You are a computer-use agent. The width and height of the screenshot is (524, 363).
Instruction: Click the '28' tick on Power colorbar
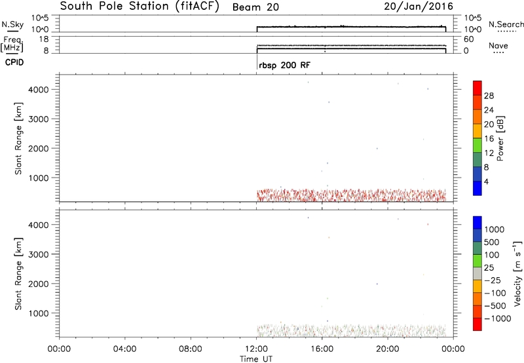(x=489, y=96)
